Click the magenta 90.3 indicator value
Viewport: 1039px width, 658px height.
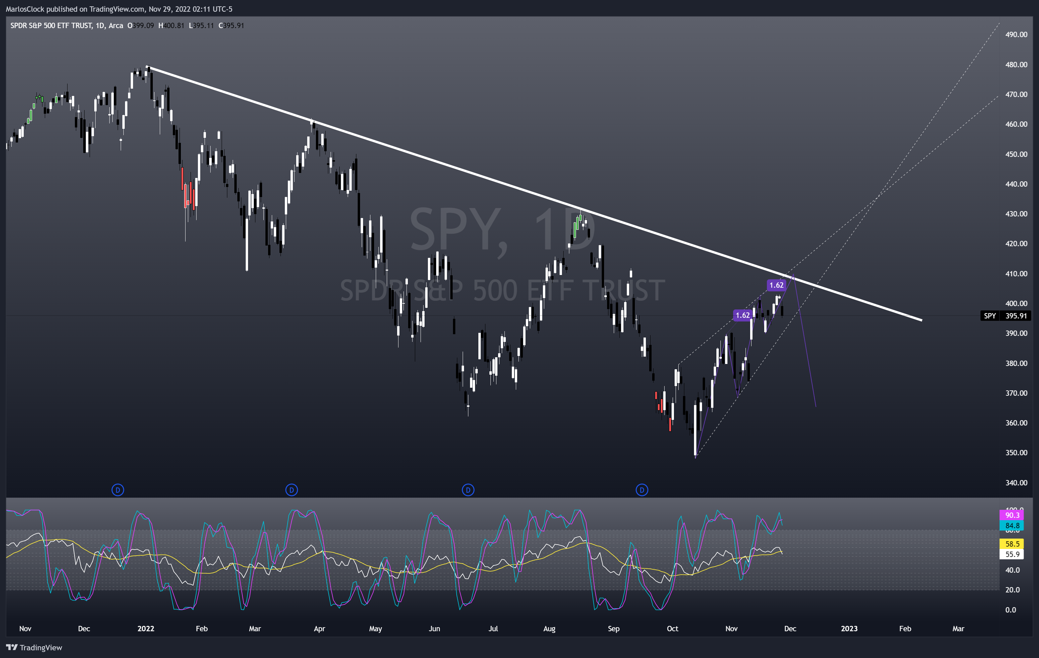(1012, 515)
